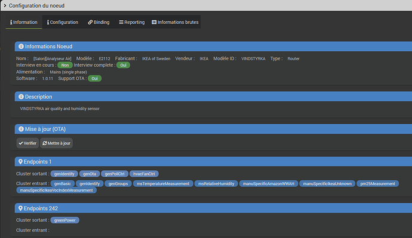Click the Modèle ID value VINDSTYRKA

pyautogui.click(x=253, y=59)
